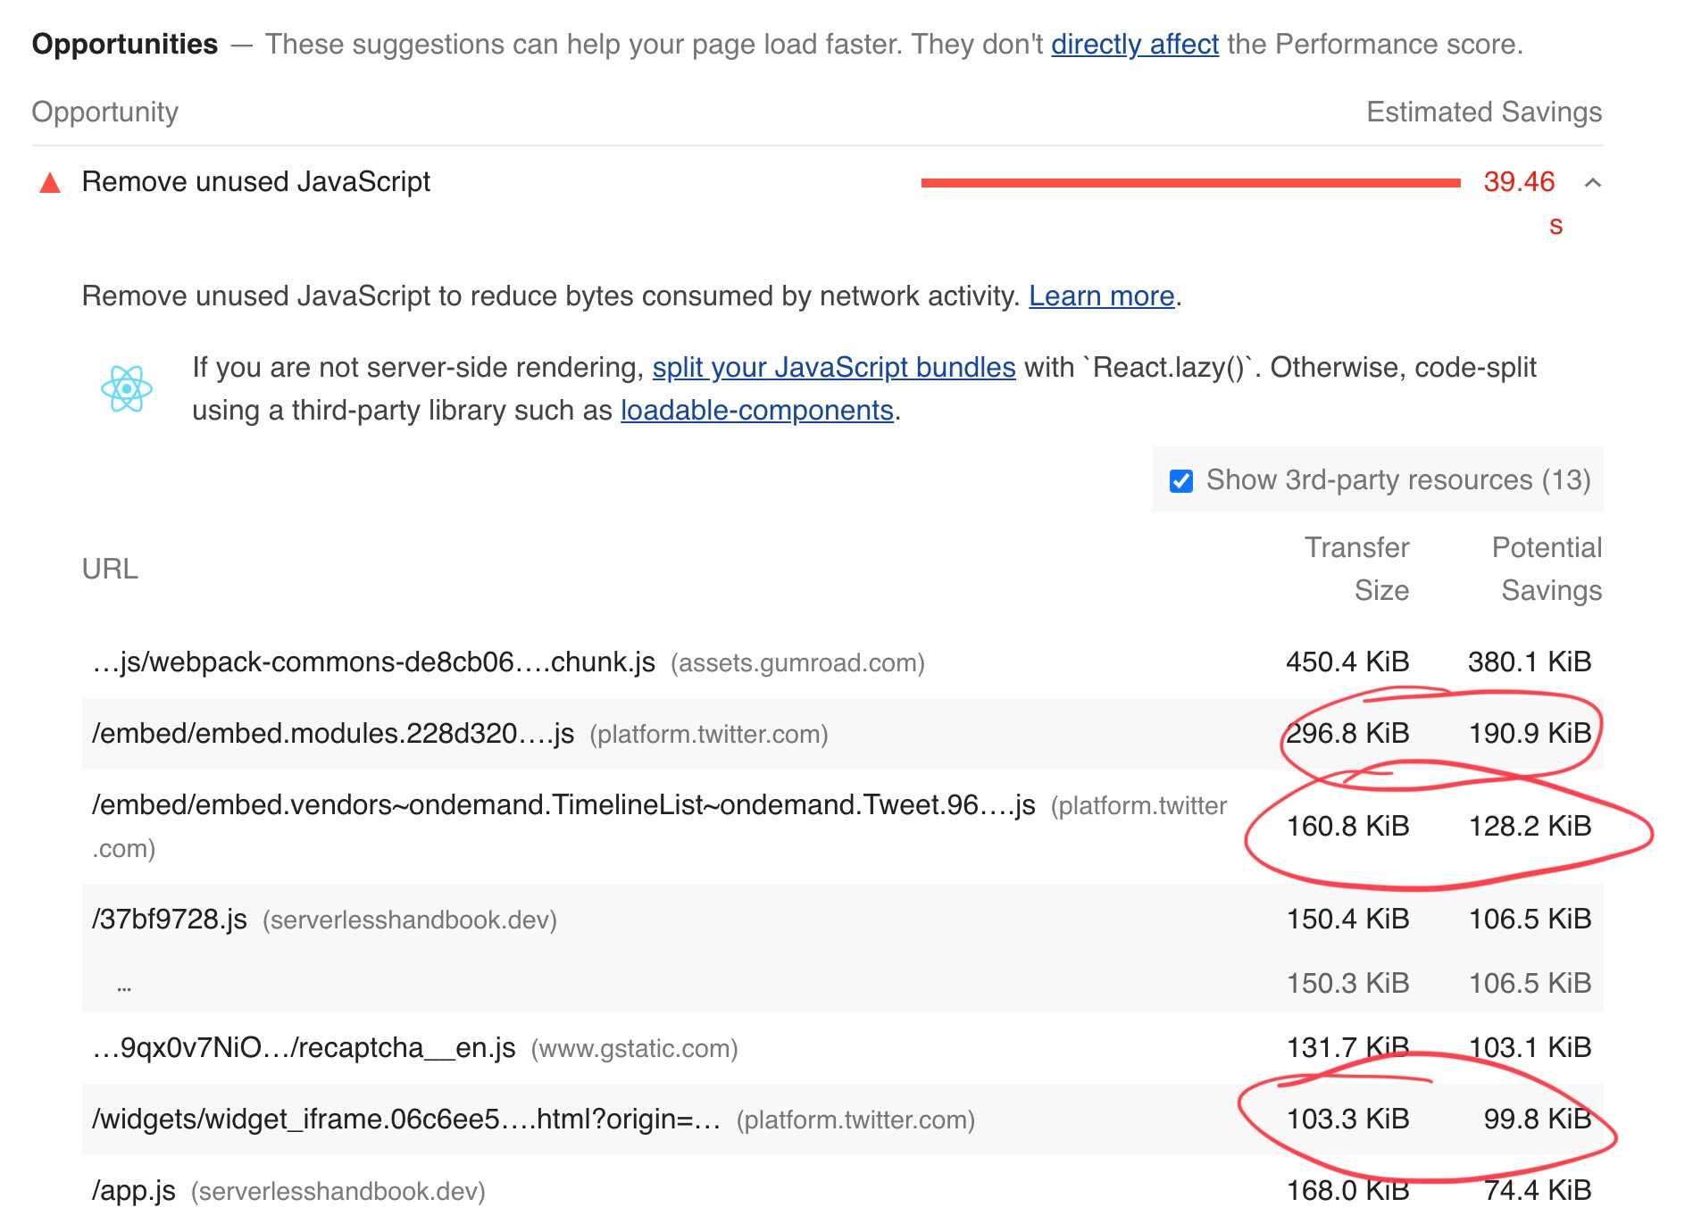
Task: Click the React logo icon
Action: coord(127,389)
